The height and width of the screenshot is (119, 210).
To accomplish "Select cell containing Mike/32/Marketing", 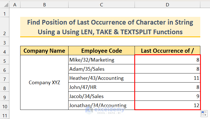I will pyautogui.click(x=102, y=60).
